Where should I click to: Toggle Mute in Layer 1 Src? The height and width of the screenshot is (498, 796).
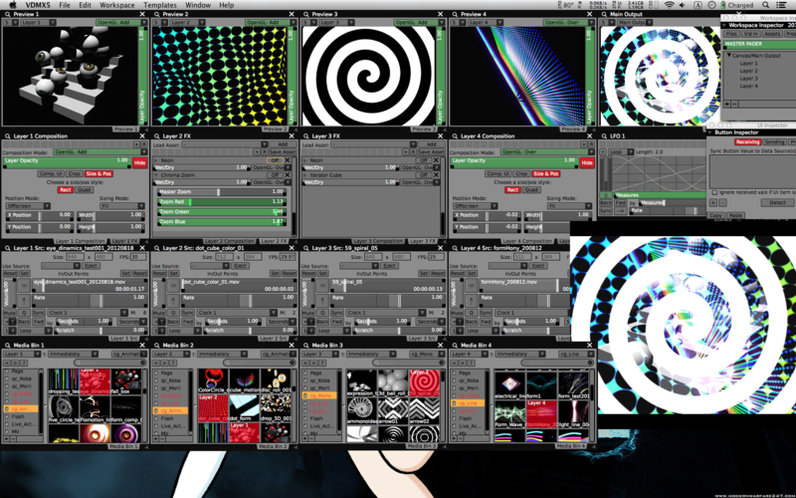coord(10,313)
